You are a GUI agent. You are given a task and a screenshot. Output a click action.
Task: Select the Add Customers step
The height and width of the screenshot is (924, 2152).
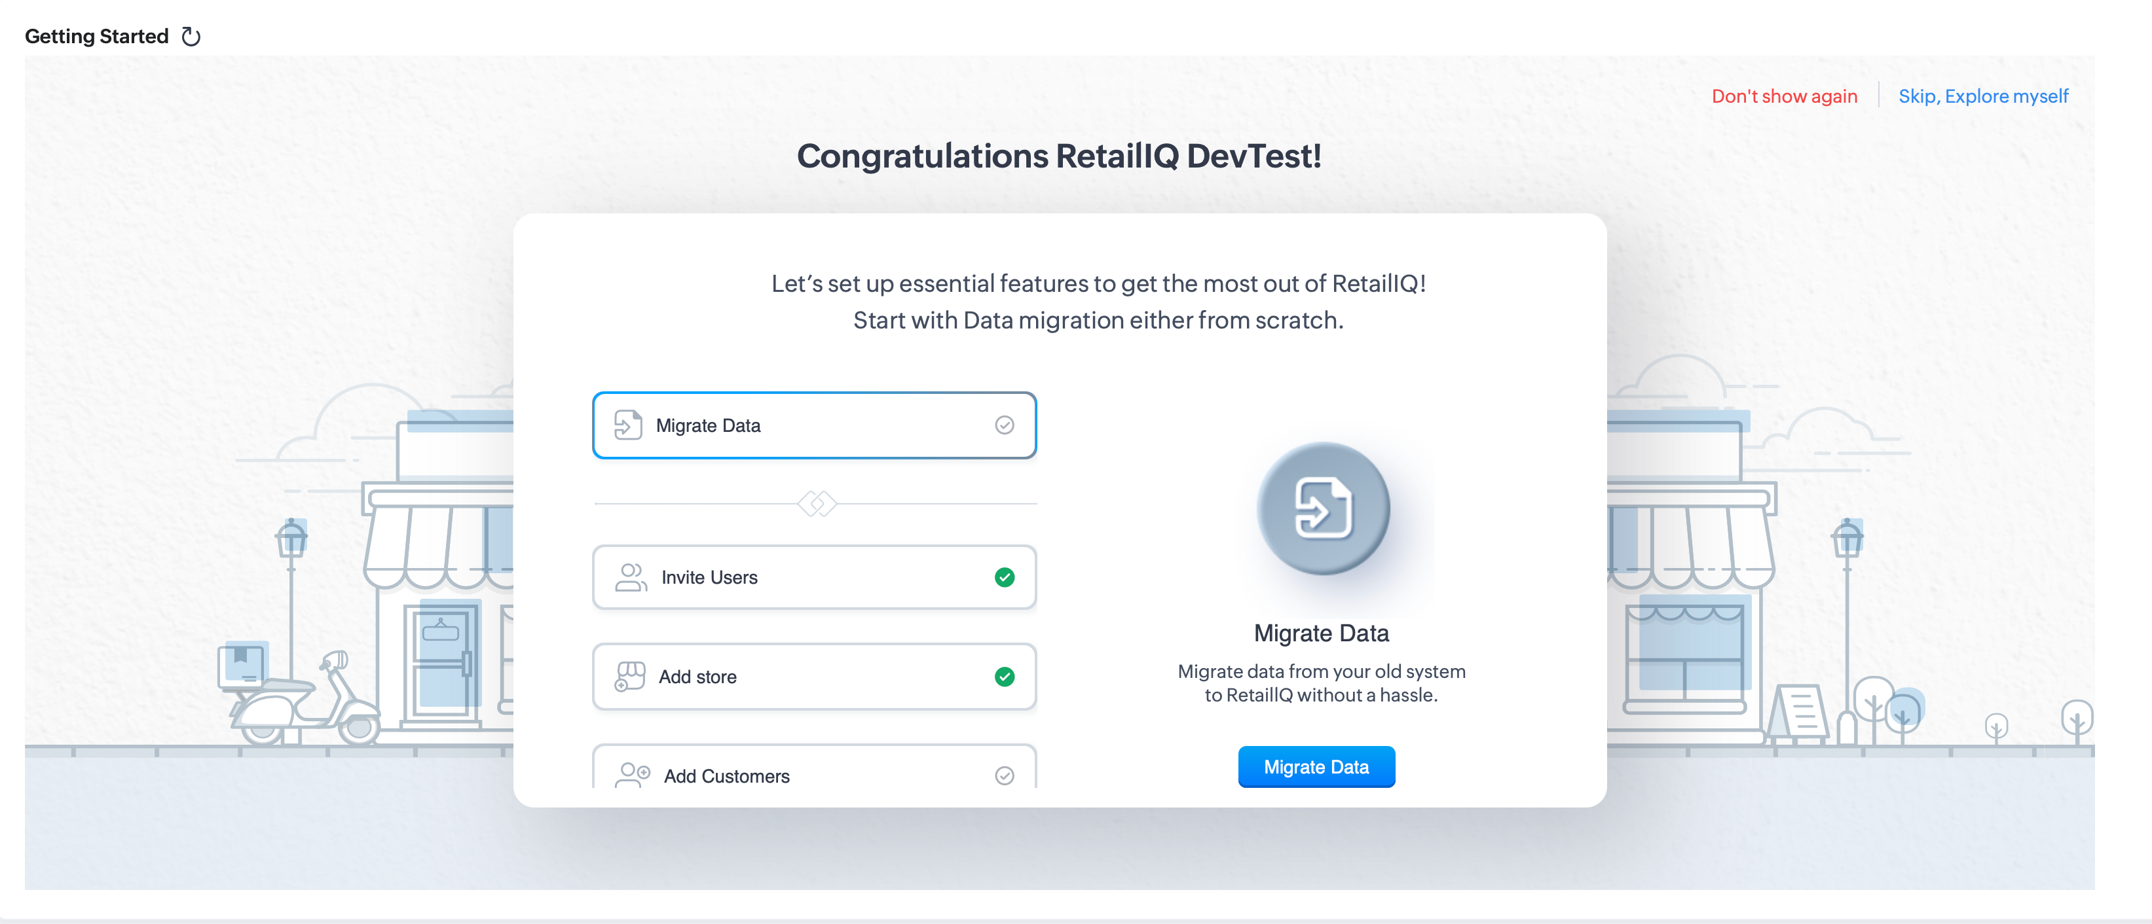[815, 768]
